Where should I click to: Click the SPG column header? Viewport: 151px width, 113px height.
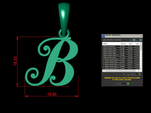coord(137,44)
